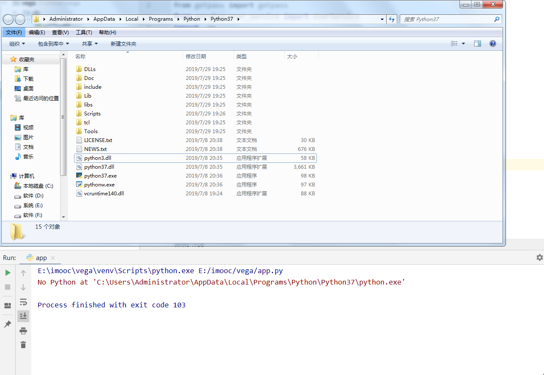Click the Restore layout icon in Run panel
This screenshot has width=544, height=375.
coord(8,306)
